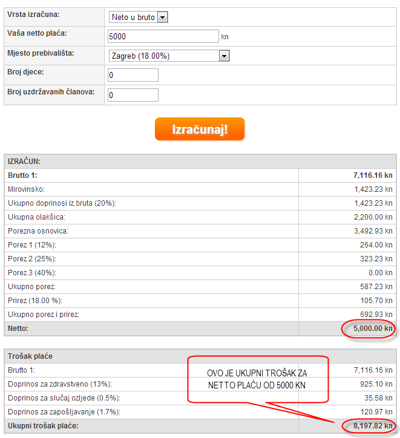Click the Broj djece: label
Viewport: 400px width, 438px height.
pyautogui.click(x=25, y=72)
